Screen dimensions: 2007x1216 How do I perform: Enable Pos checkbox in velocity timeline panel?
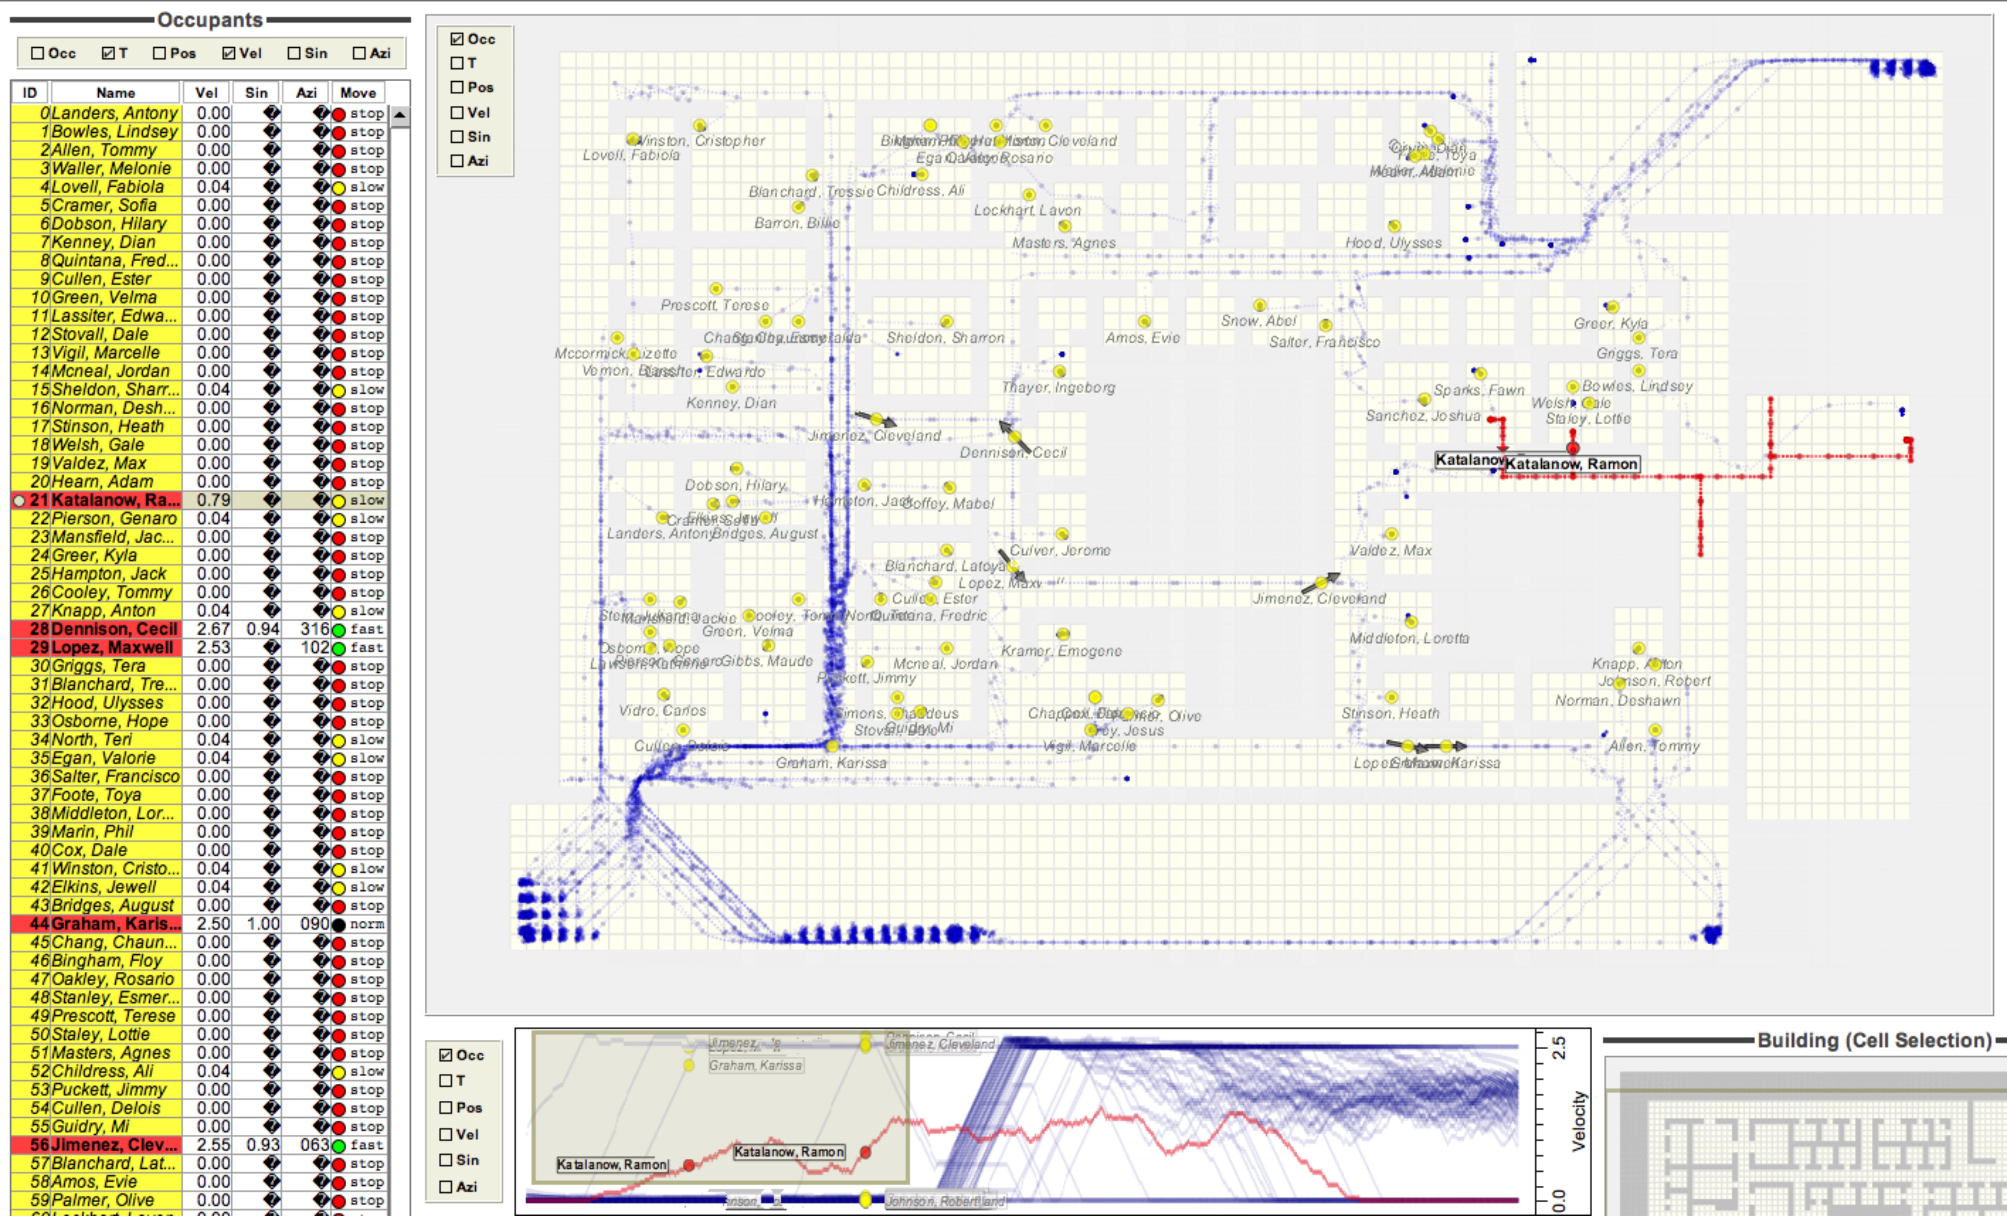point(446,1108)
